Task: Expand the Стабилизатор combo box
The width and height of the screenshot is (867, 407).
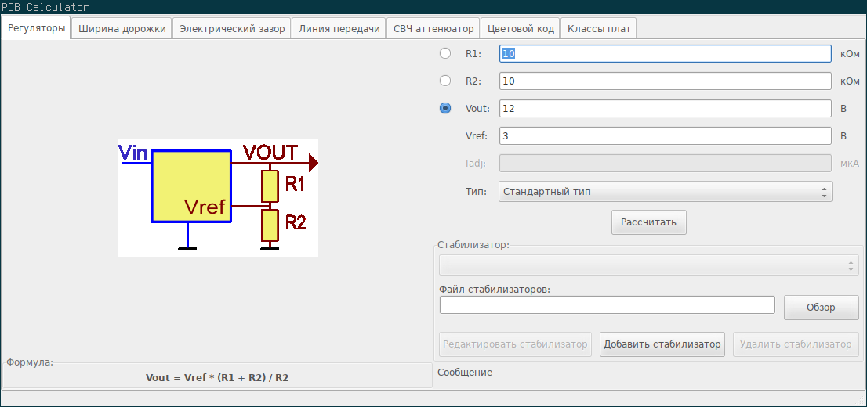Action: pos(648,266)
